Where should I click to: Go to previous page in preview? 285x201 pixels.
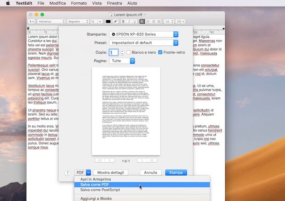coord(110,160)
